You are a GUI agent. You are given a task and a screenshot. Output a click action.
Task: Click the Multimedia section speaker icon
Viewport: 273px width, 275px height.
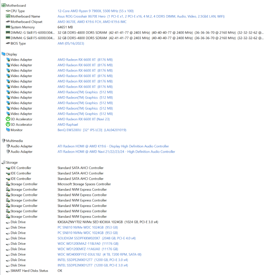click(x=3, y=141)
